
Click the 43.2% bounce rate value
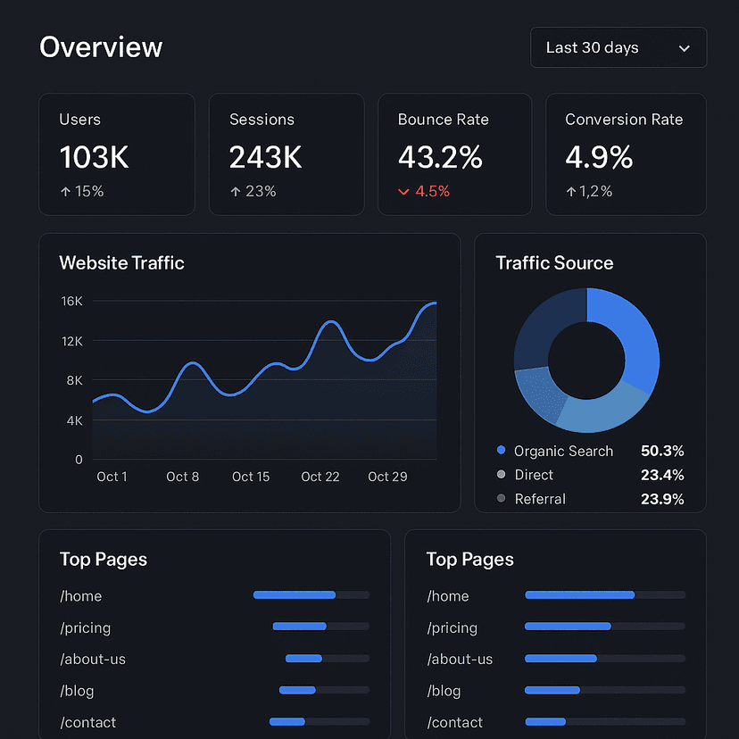coord(440,157)
